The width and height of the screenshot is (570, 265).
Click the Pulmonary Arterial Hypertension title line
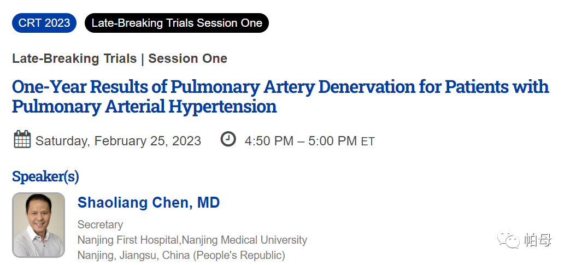click(x=144, y=107)
